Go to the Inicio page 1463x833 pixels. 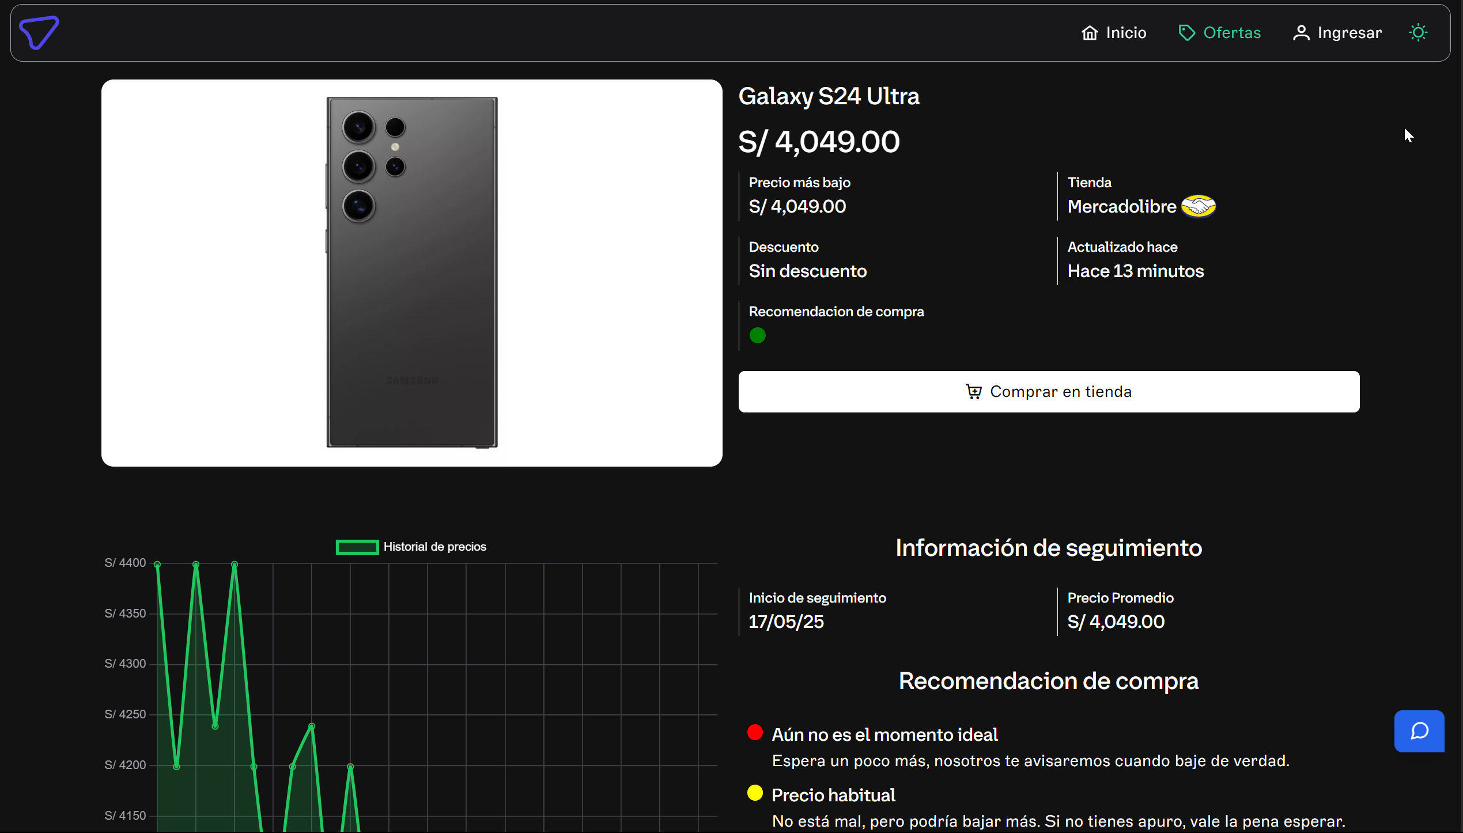1126,33
